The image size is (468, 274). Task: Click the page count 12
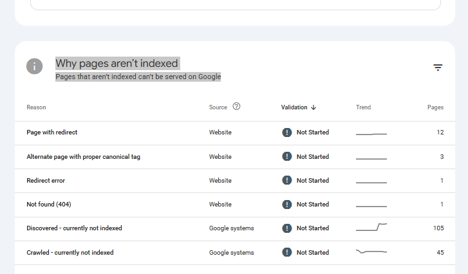pos(440,132)
